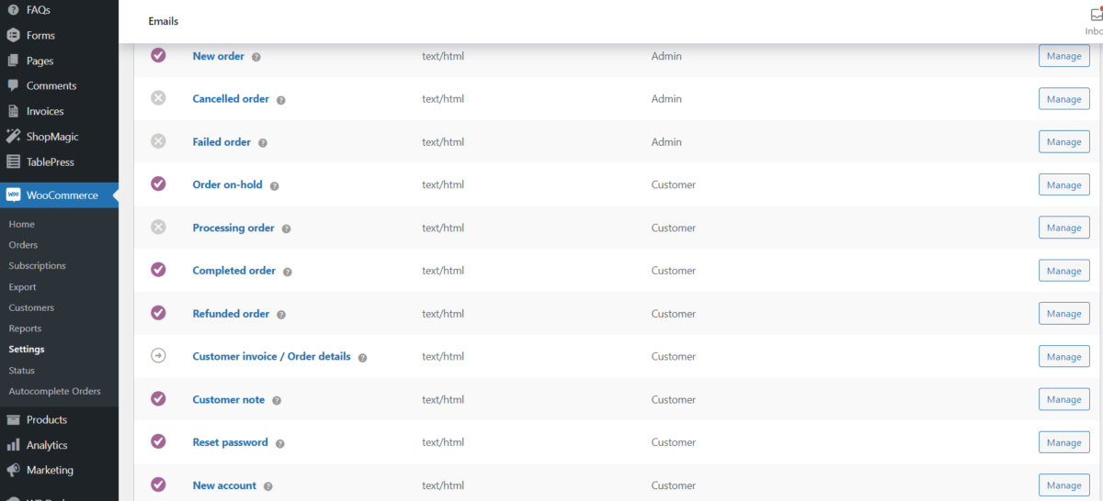The image size is (1103, 501).
Task: Click the Inbox icon in header
Action: [1096, 16]
